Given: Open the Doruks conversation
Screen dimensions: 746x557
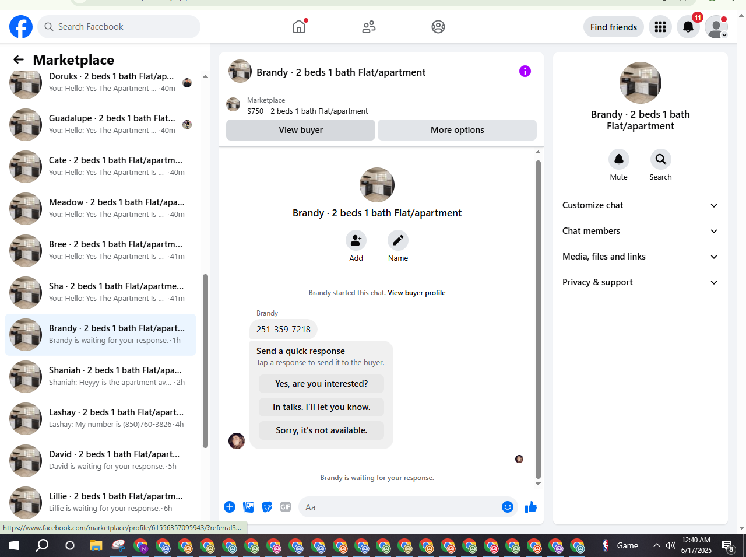Looking at the screenshot, I should point(100,83).
